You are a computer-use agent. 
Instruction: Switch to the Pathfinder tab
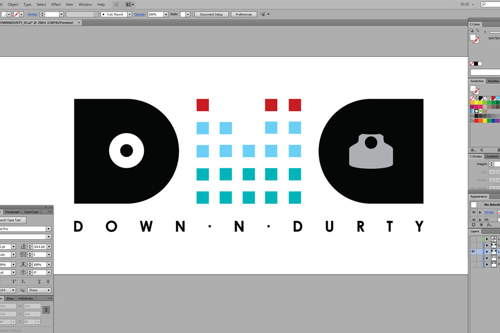pos(26,299)
